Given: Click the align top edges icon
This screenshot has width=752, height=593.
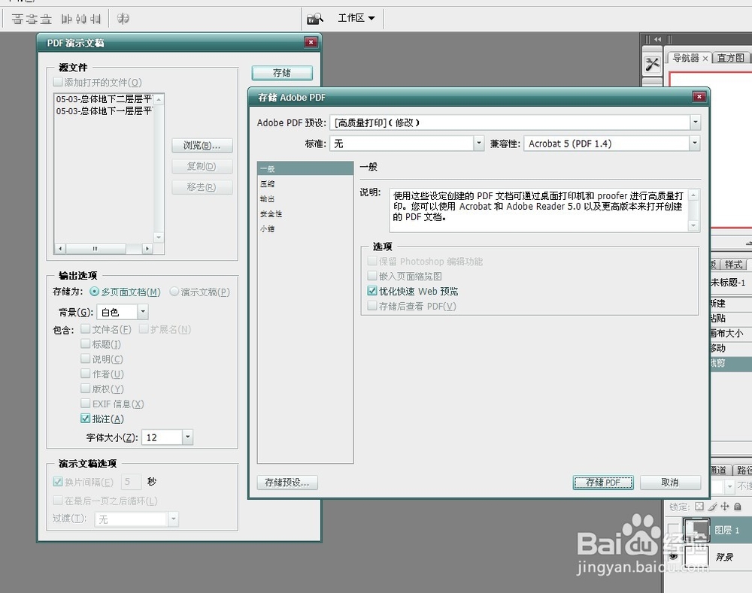Looking at the screenshot, I should click(17, 19).
